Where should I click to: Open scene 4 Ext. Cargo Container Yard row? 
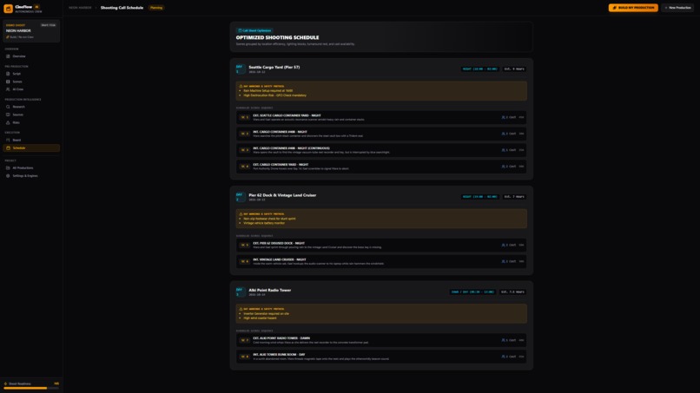(x=381, y=167)
